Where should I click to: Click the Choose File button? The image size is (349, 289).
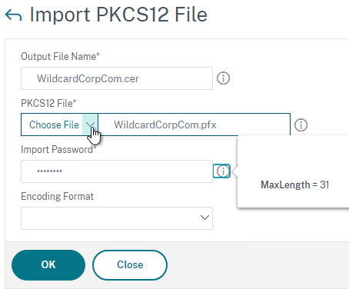point(54,125)
